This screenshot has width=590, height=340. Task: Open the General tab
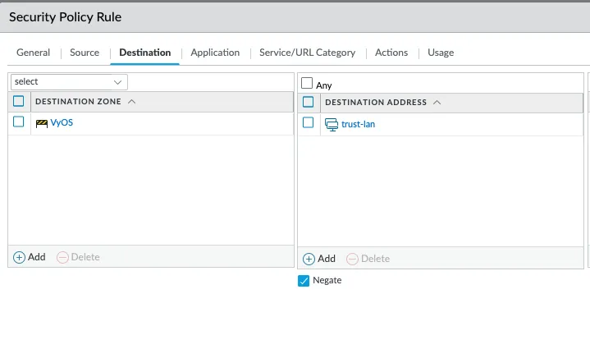point(33,53)
